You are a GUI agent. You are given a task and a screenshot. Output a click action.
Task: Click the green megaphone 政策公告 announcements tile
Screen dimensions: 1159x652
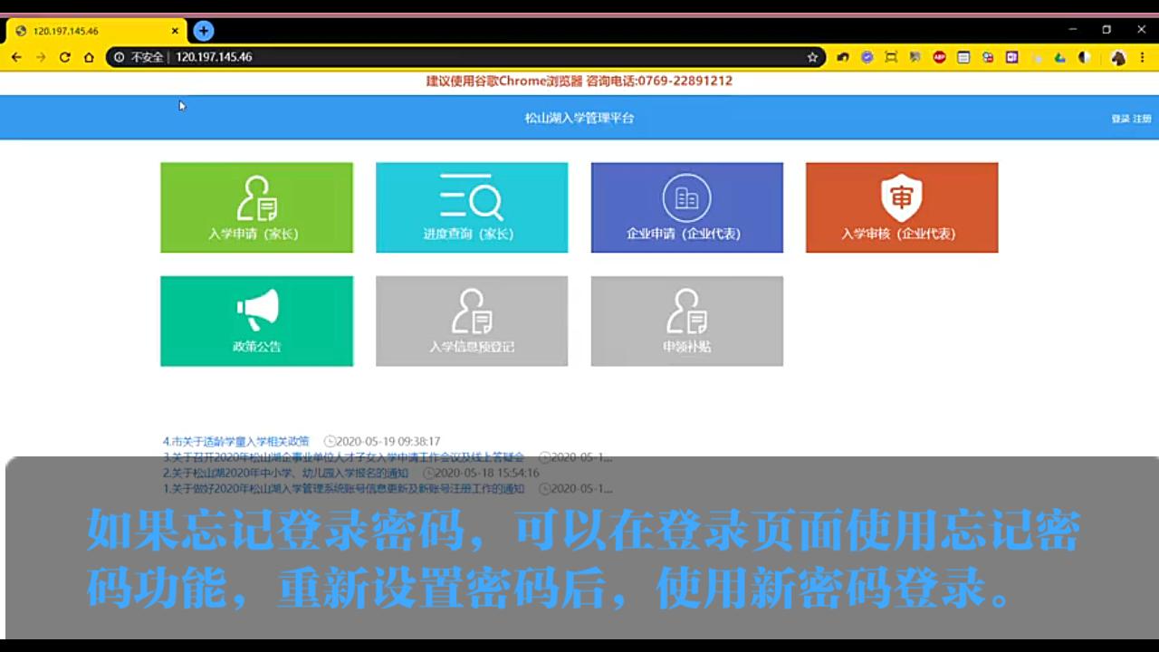tap(256, 321)
